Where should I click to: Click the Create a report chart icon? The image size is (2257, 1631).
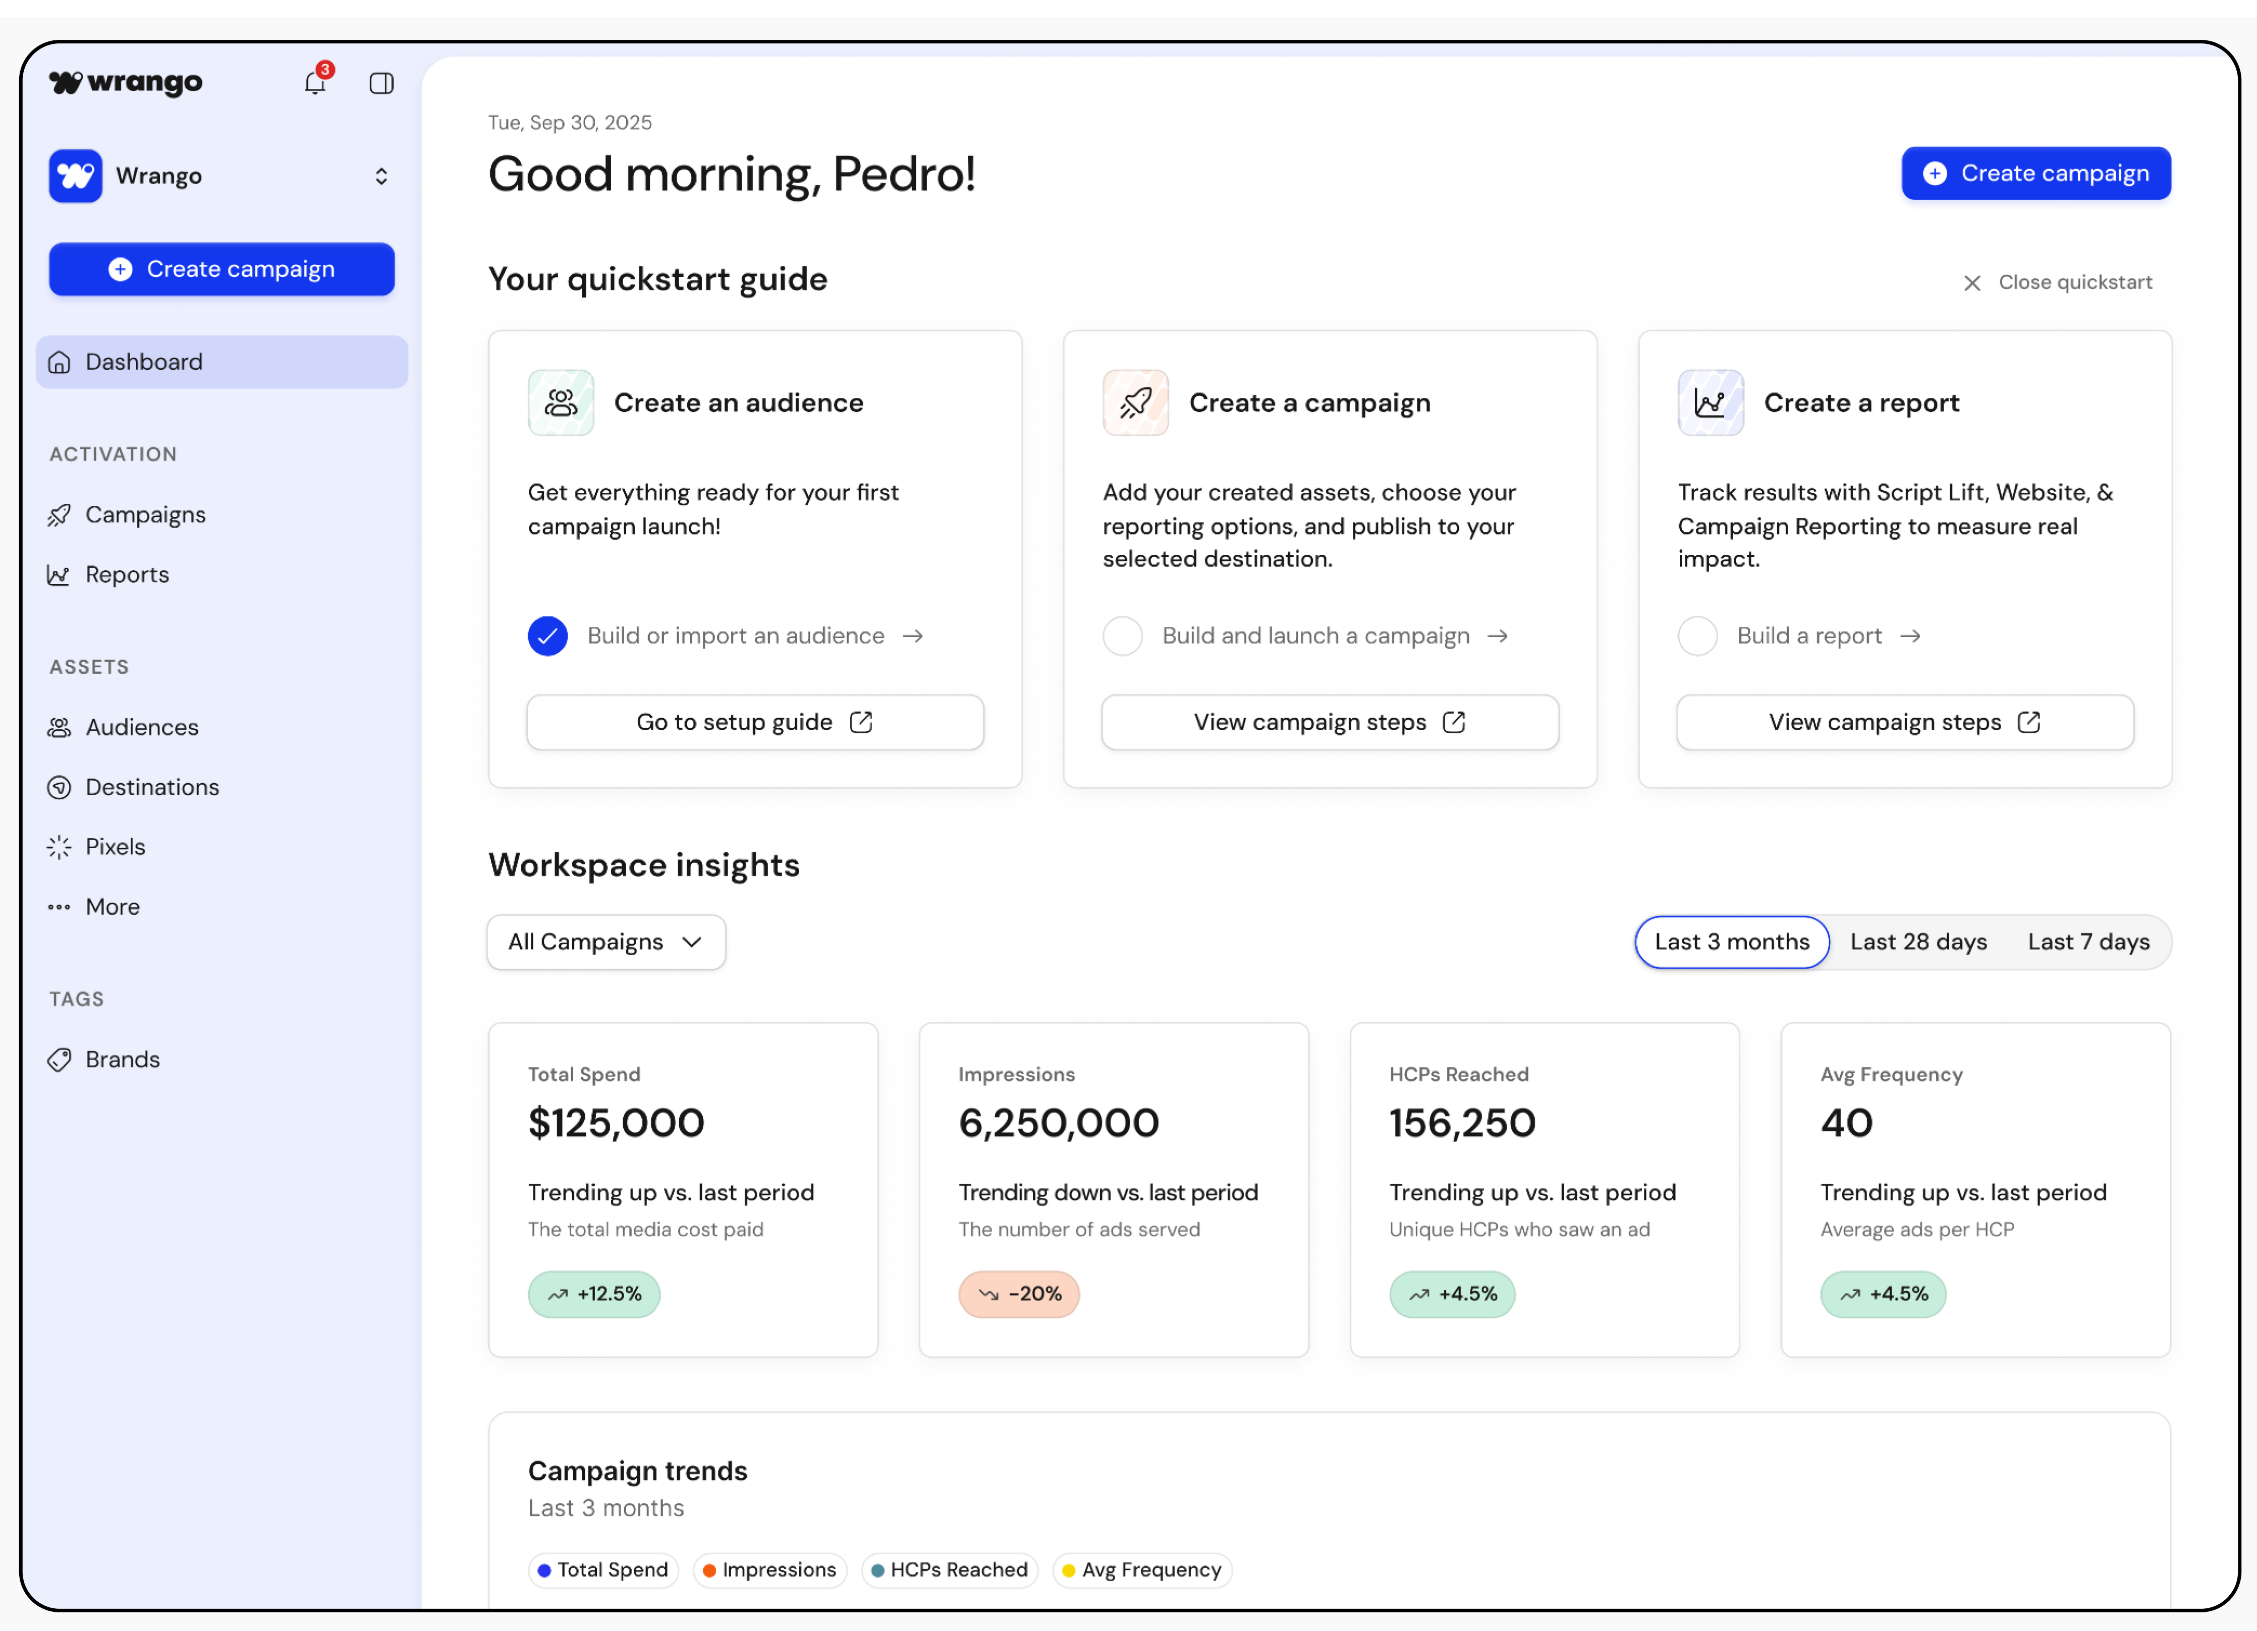[1710, 403]
